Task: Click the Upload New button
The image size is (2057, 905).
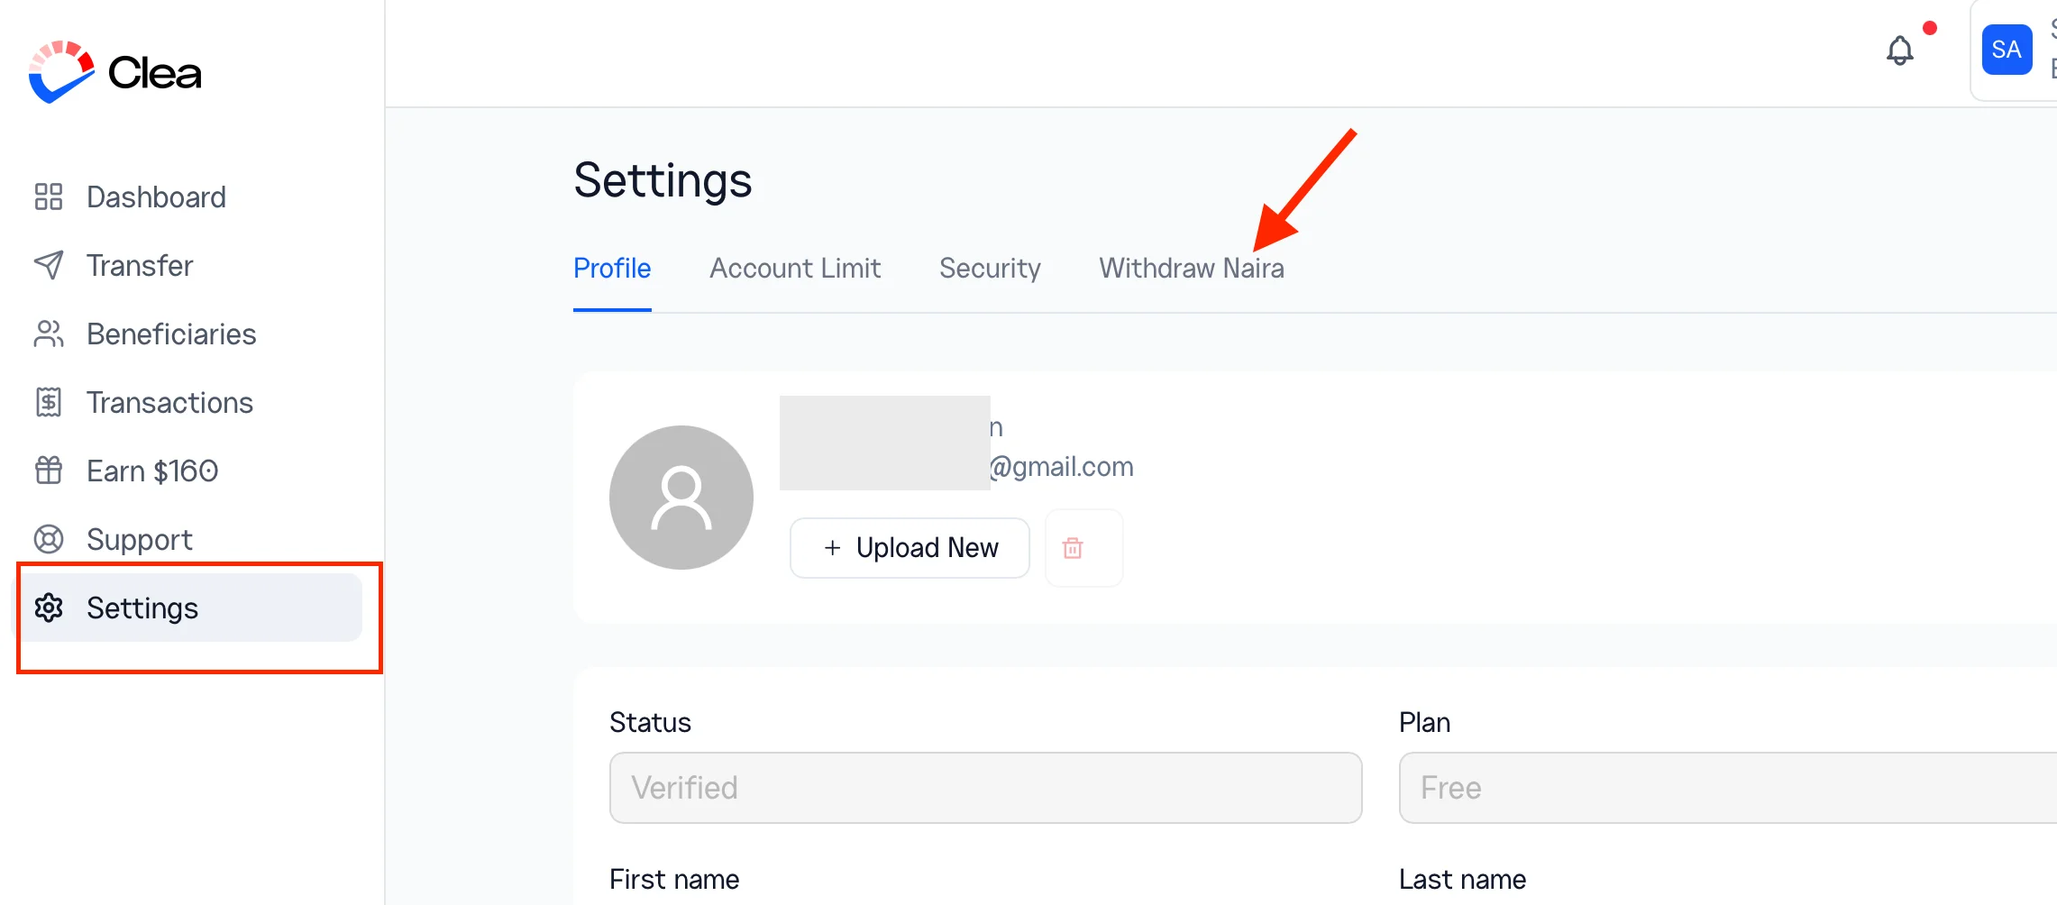Action: pyautogui.click(x=910, y=548)
